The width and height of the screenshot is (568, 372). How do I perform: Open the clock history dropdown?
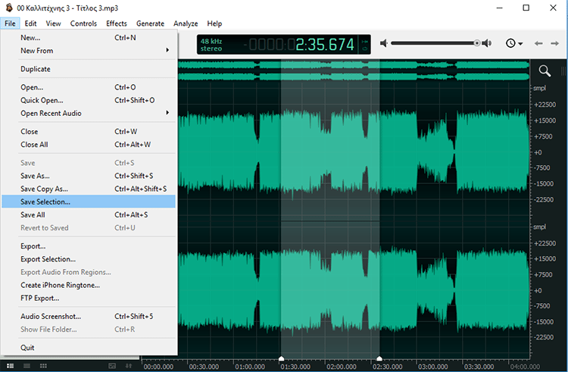pyautogui.click(x=514, y=43)
